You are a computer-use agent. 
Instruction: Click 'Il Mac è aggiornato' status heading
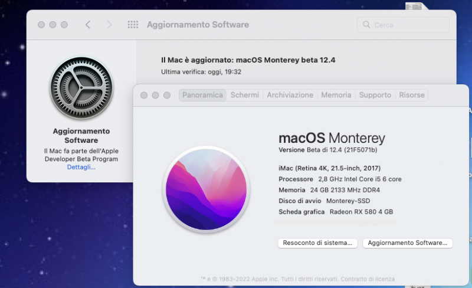coord(248,60)
